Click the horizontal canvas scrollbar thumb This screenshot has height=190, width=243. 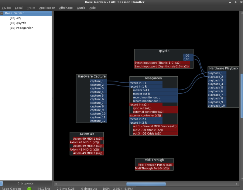146,184
